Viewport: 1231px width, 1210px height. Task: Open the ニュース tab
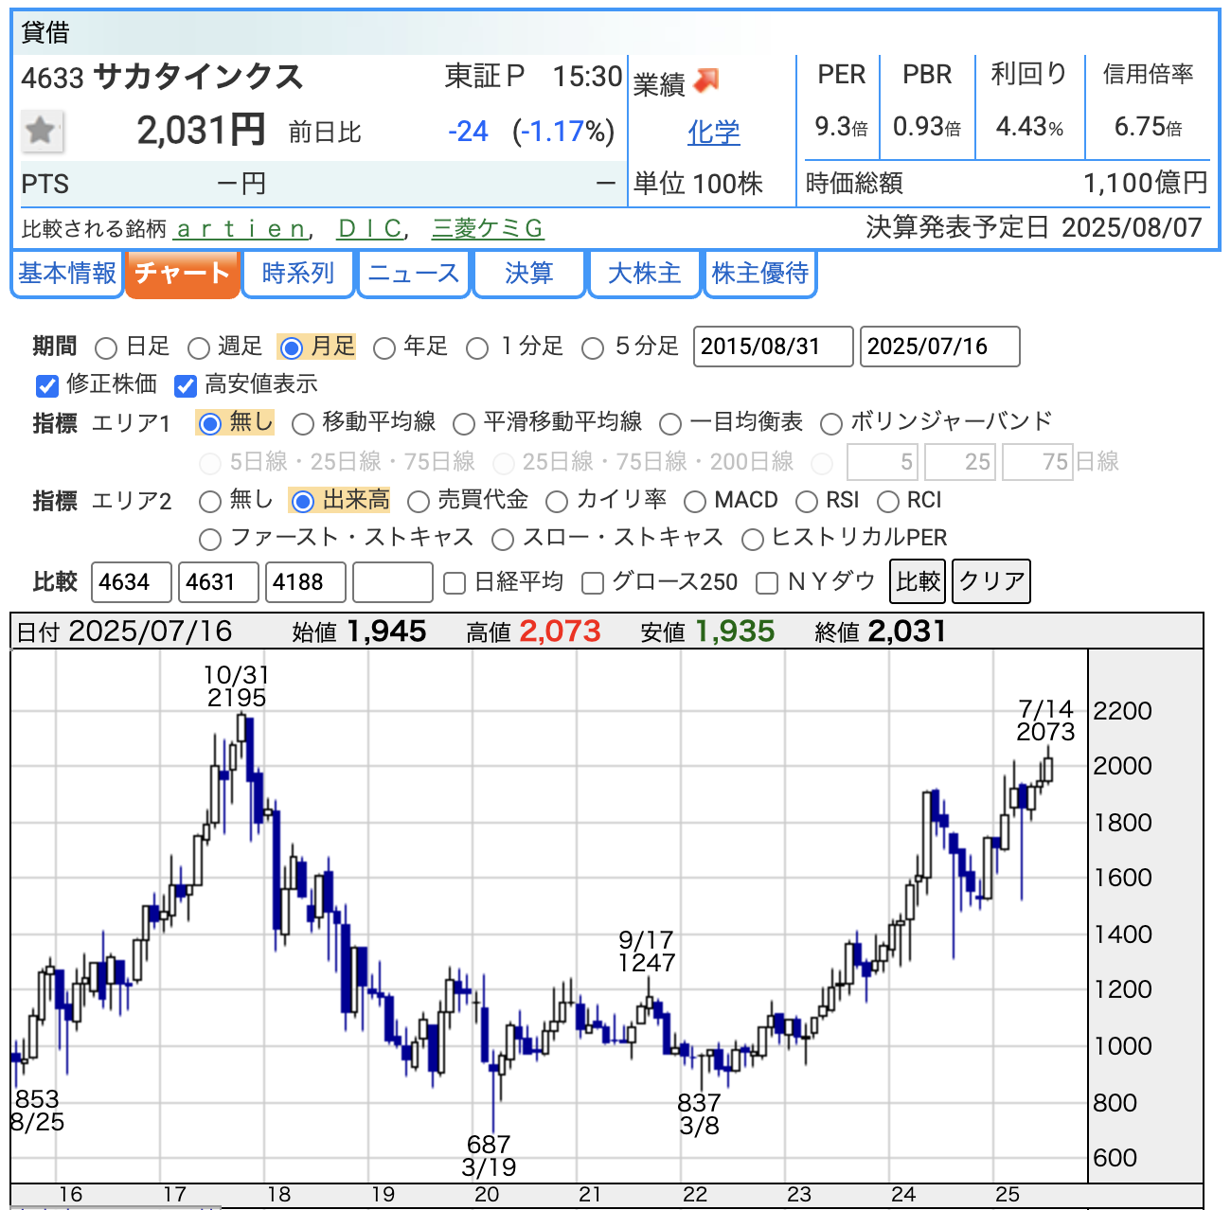pyautogui.click(x=414, y=274)
